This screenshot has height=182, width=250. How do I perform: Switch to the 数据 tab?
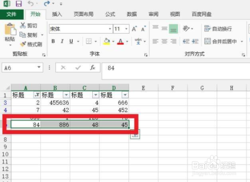(x=132, y=14)
